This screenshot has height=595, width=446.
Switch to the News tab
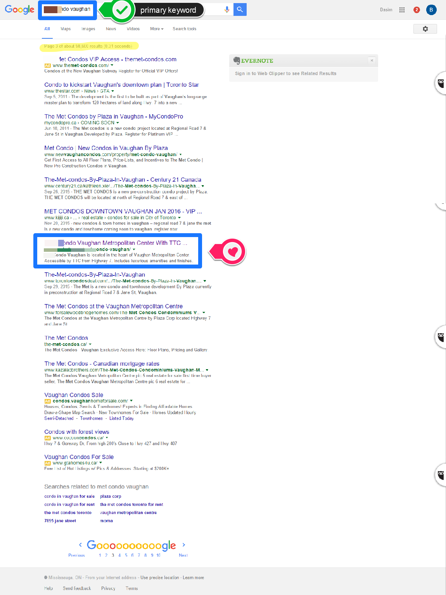pos(111,29)
